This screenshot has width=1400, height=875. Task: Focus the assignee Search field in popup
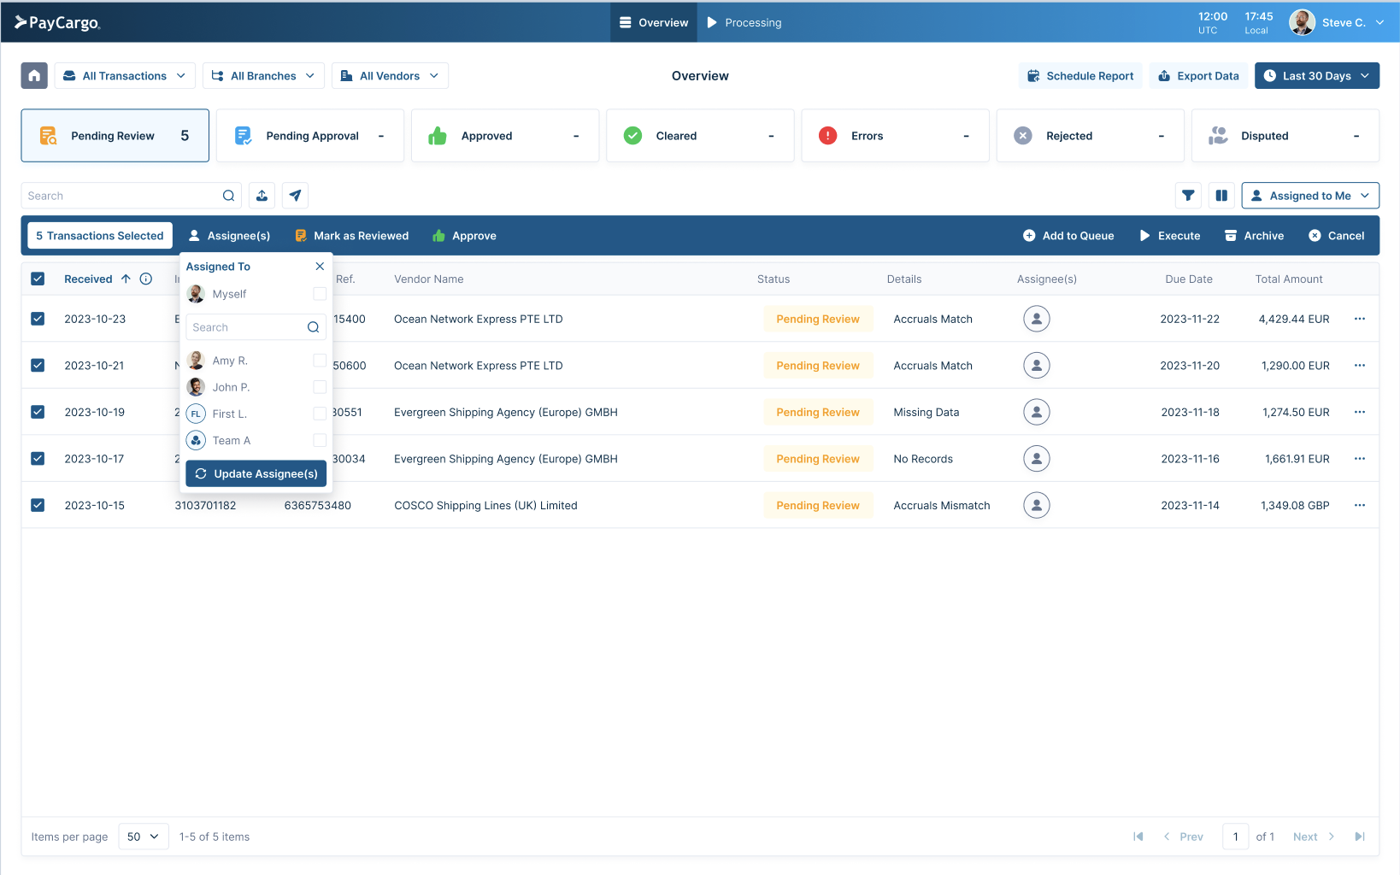click(256, 327)
